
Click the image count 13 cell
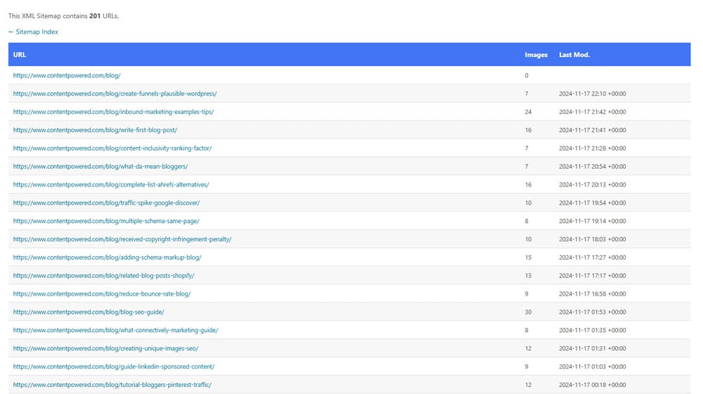528,276
